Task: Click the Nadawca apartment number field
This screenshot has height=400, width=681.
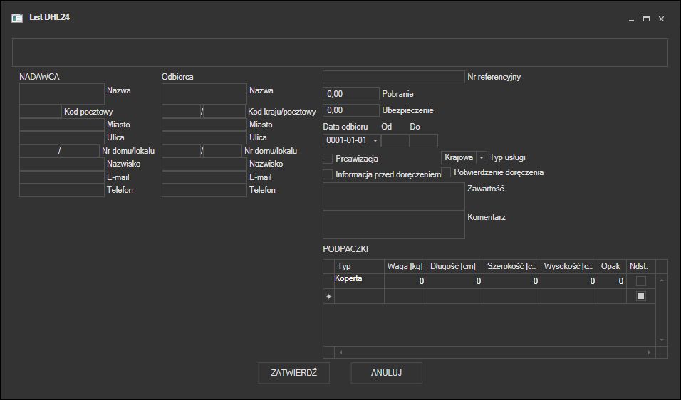Action: click(80, 151)
